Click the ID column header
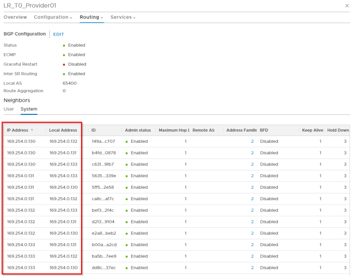Screen dimensions: 352x276 tap(94, 130)
